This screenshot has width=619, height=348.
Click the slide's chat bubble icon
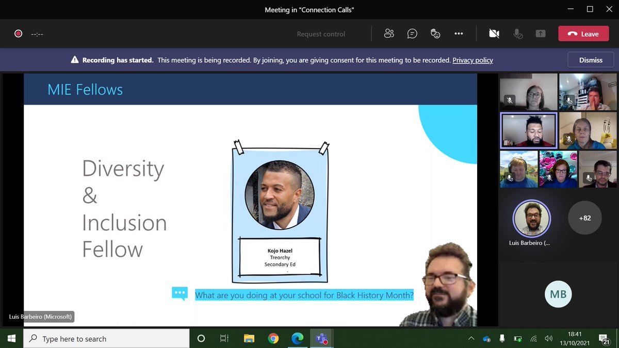click(180, 294)
